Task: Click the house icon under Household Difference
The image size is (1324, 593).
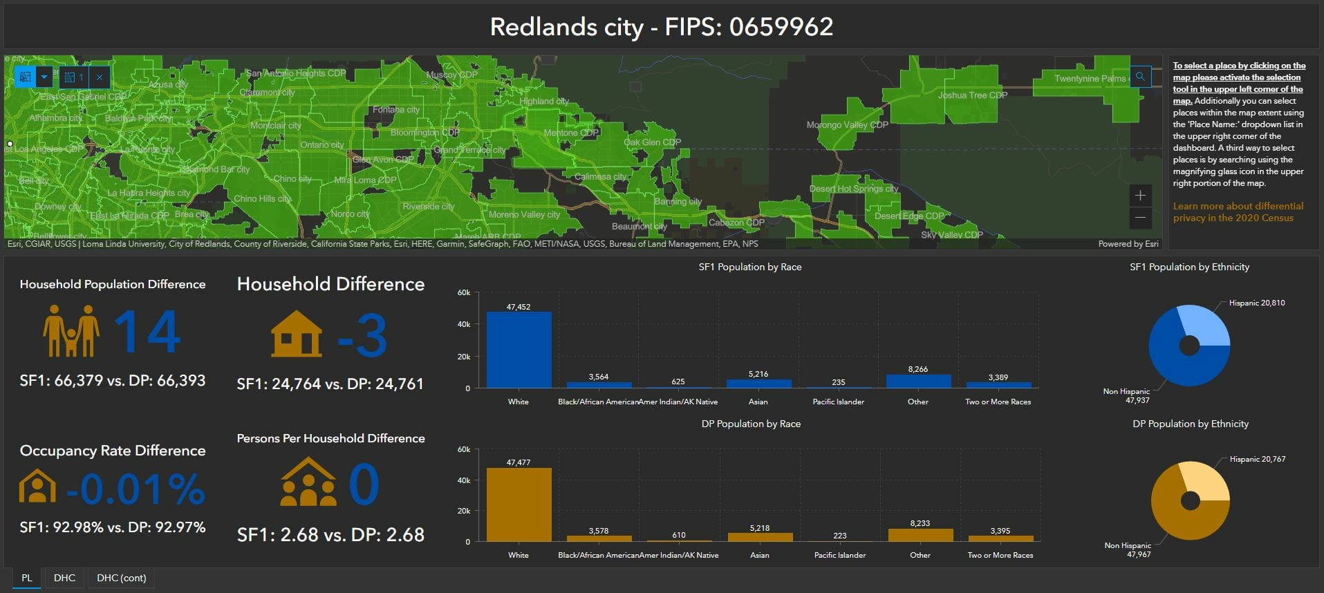Action: pos(297,334)
